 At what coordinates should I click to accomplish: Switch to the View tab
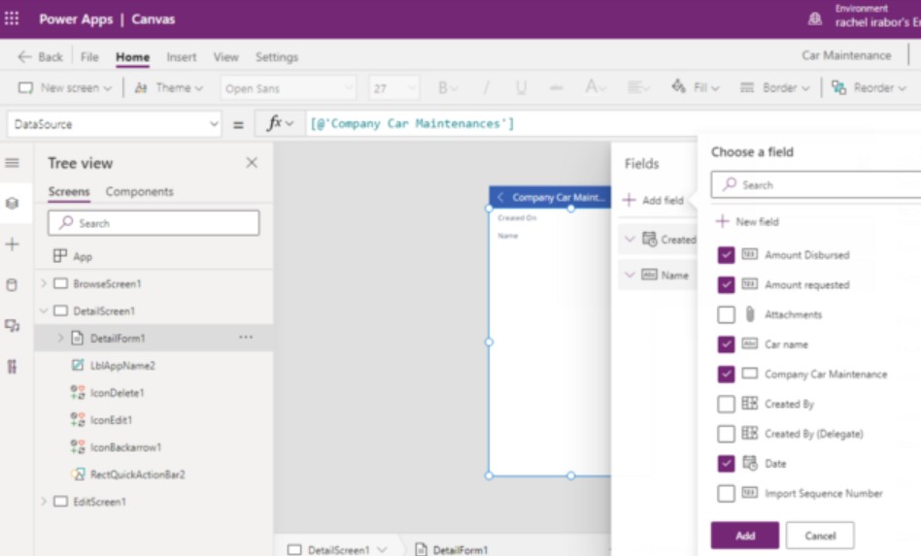[225, 57]
